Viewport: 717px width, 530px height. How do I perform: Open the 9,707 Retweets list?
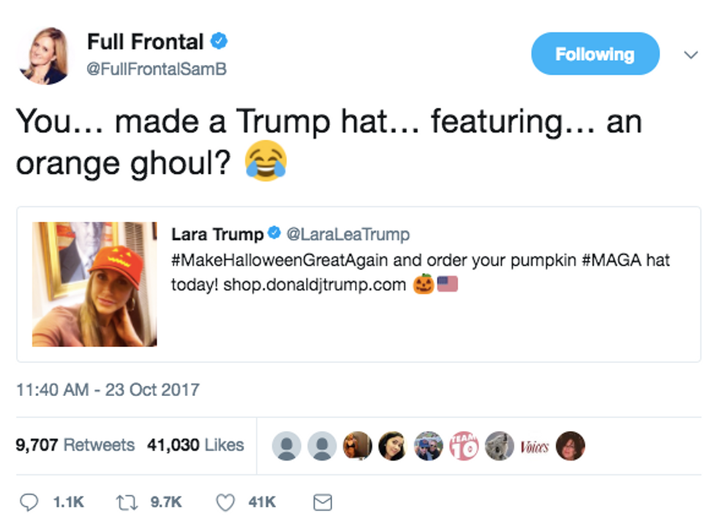75,445
